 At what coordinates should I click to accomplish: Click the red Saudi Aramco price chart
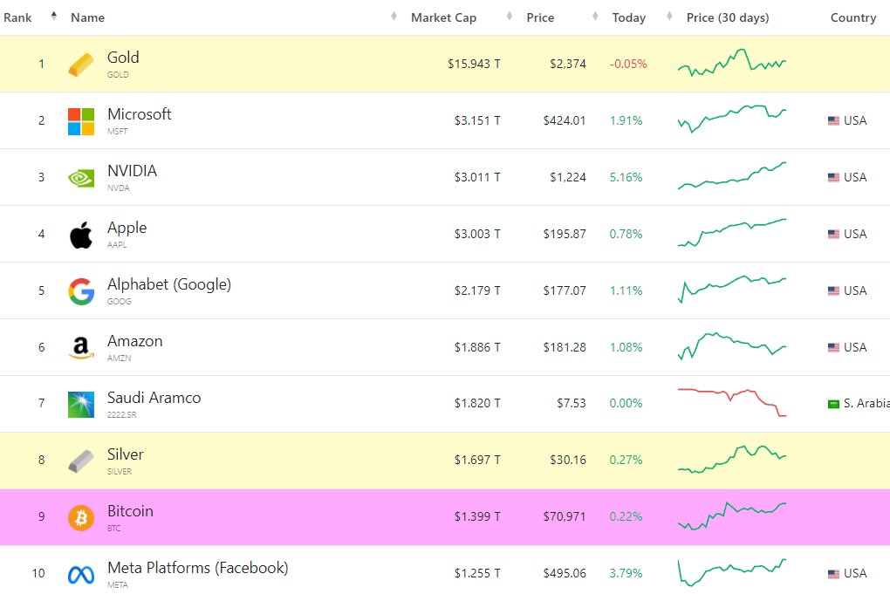[x=732, y=403]
